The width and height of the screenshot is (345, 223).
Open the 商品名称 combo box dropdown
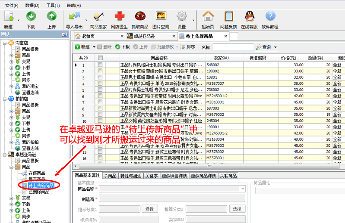(243, 189)
